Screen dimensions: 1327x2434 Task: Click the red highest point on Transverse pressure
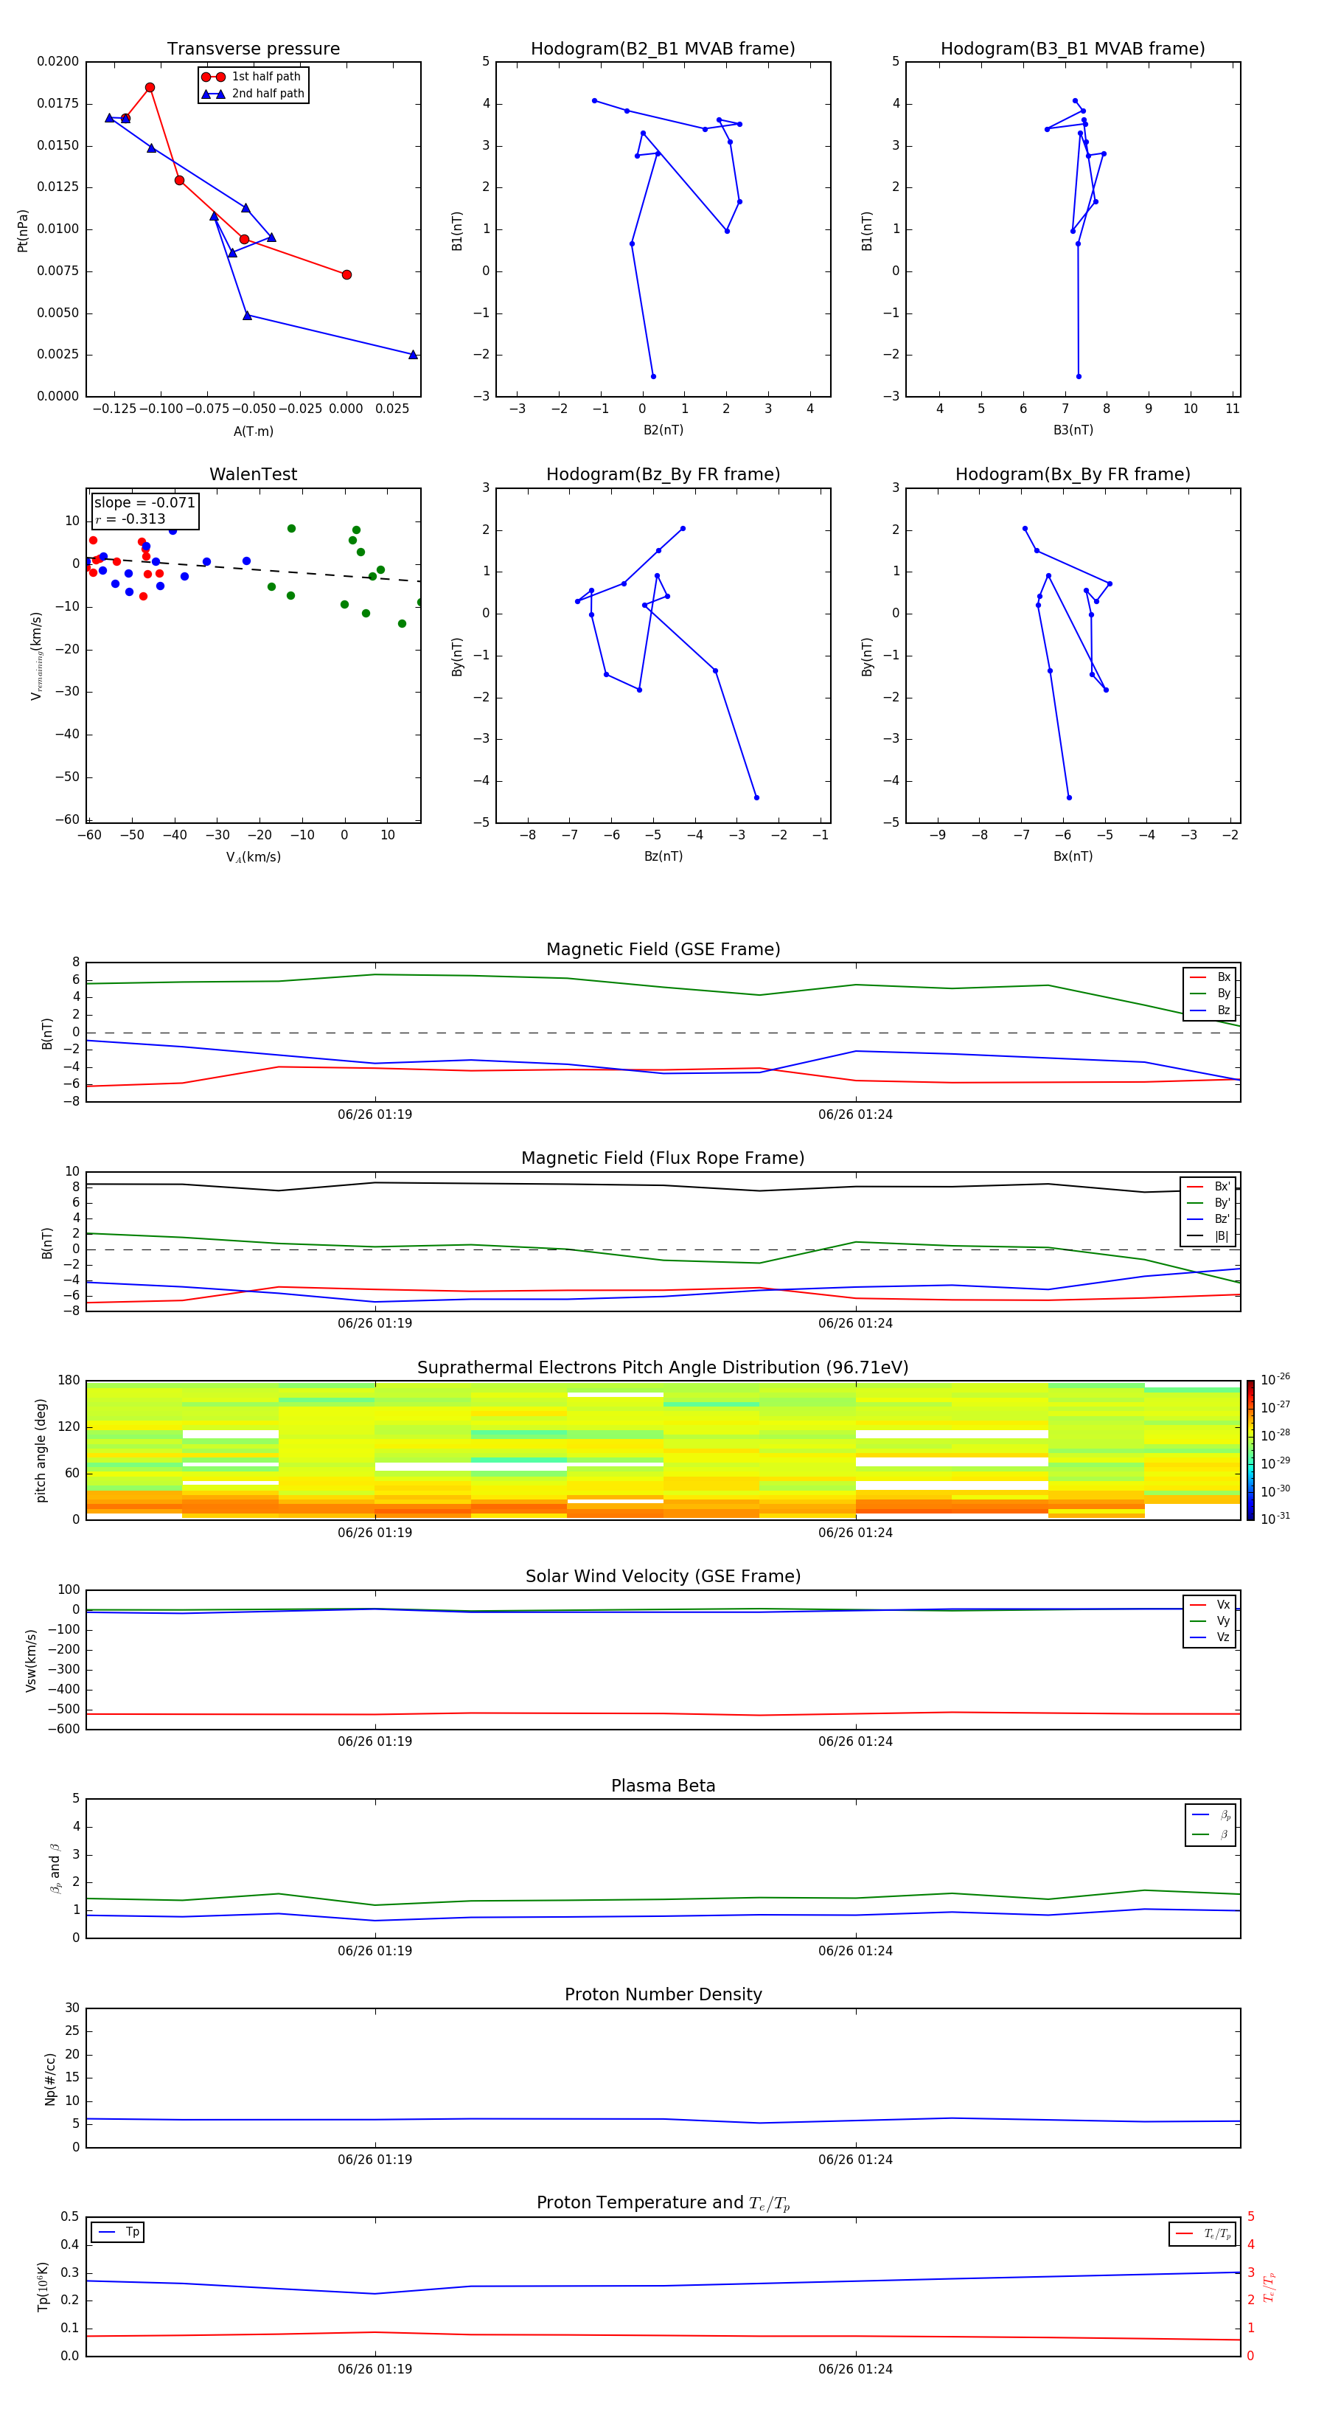click(149, 88)
